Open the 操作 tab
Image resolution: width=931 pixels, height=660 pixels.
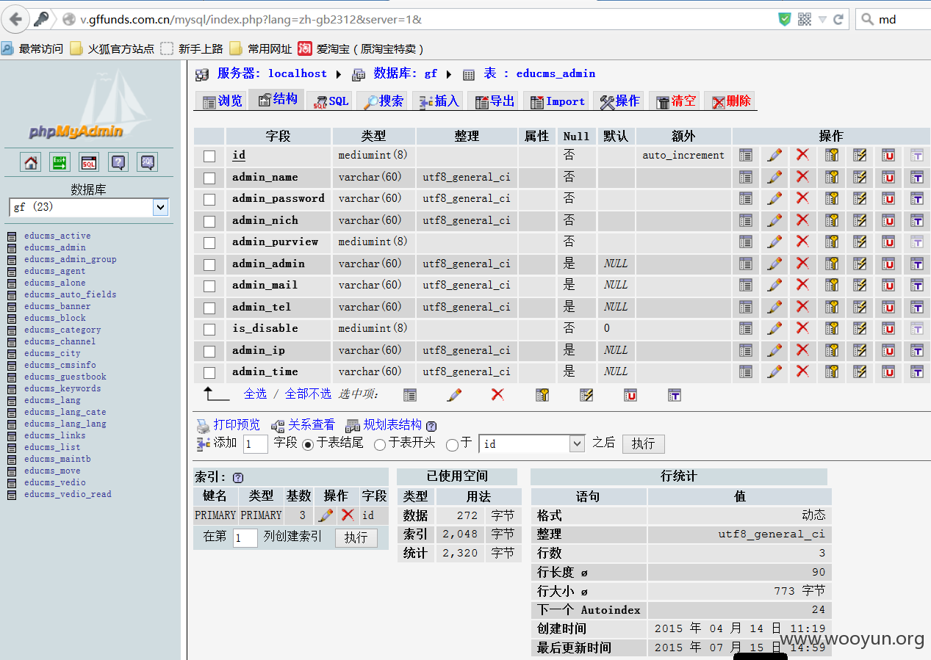point(619,101)
